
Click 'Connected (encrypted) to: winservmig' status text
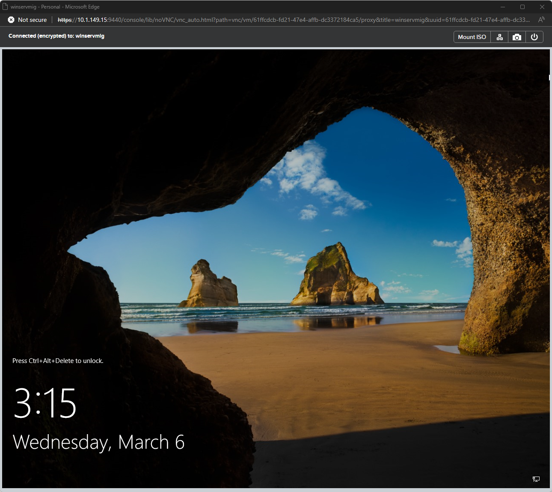56,36
